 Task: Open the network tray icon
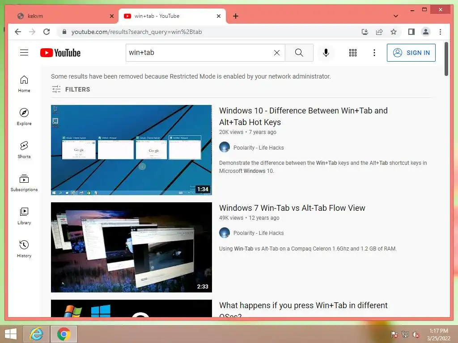[405, 334]
